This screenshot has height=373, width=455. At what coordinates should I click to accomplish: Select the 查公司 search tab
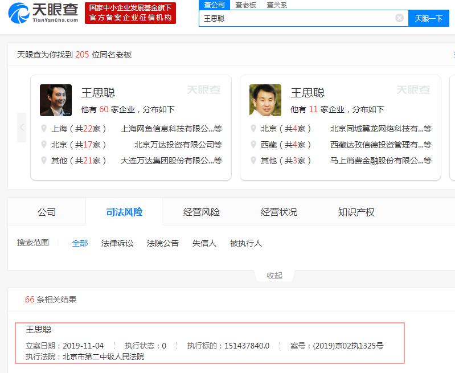click(x=214, y=5)
